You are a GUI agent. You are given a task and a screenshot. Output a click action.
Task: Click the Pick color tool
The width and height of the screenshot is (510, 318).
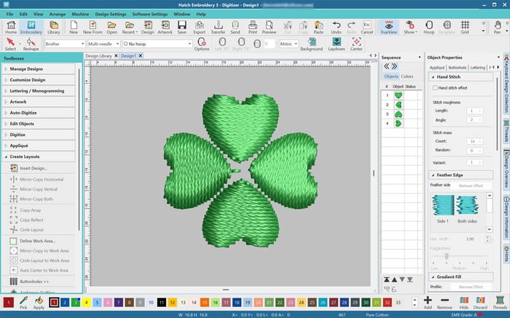23,303
